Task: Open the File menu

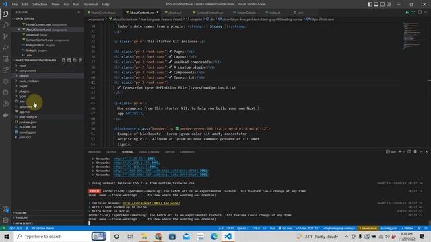Action: tap(15, 4)
